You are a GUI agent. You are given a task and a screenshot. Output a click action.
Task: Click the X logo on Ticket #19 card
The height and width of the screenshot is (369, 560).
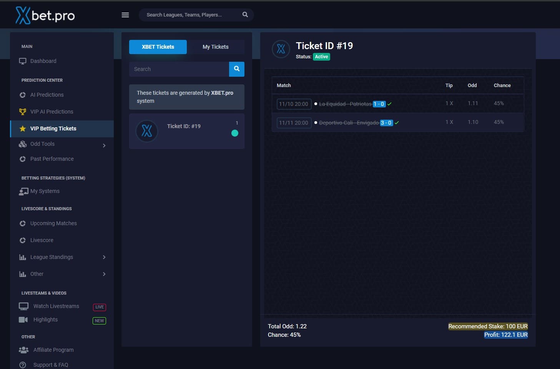[x=147, y=131]
